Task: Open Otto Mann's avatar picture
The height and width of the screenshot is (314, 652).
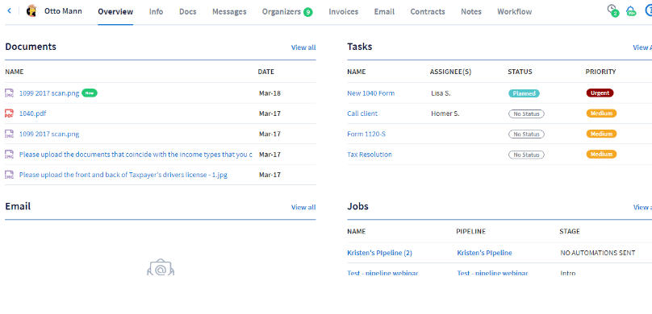Action: [x=31, y=11]
